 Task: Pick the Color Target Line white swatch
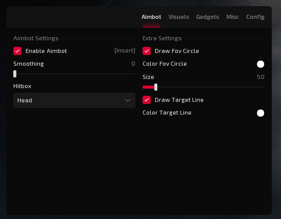261,113
